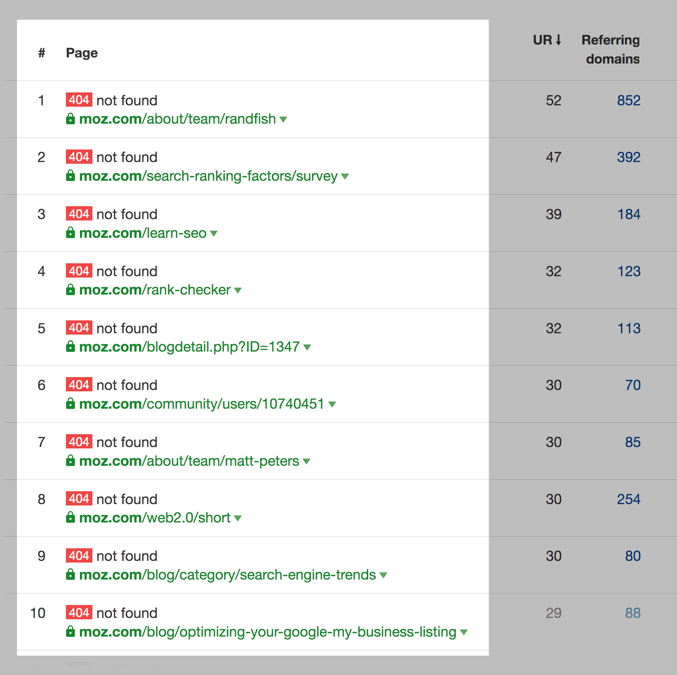Click the 404 badge in row 1

click(79, 100)
